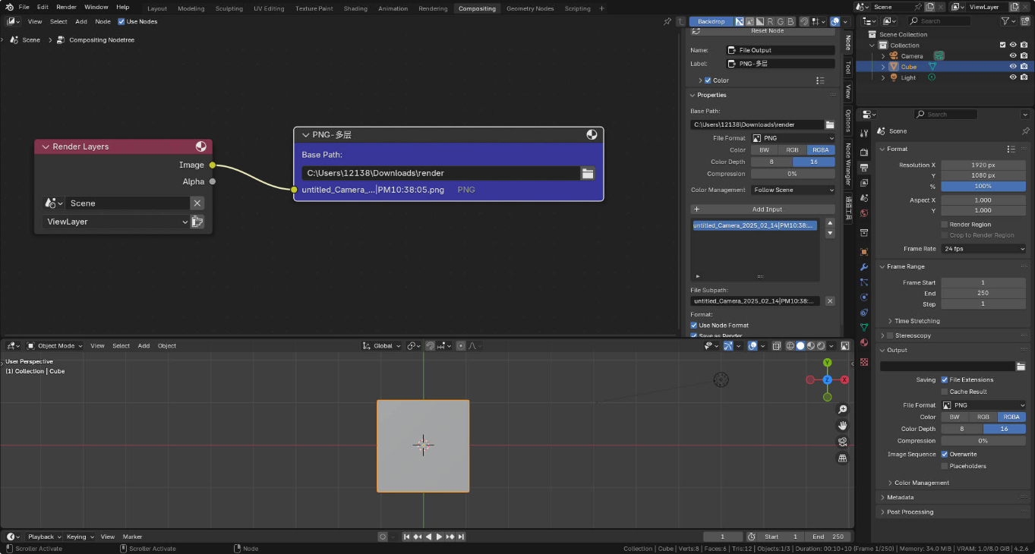Open the View Layer properties tab
This screenshot has height=554, width=1035.
click(x=864, y=183)
